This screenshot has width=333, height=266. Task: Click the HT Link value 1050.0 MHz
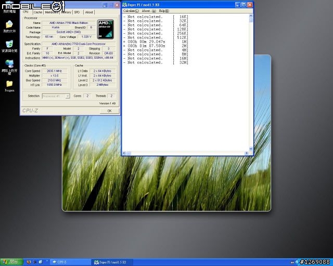pos(54,85)
